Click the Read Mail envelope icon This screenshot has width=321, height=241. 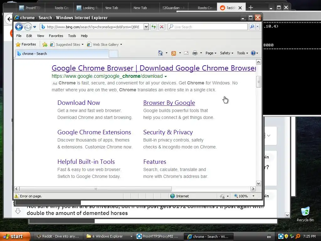(x=186, y=53)
